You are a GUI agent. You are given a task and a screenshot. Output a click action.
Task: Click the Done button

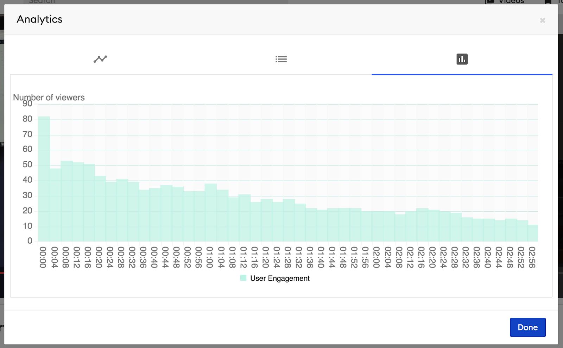[x=528, y=327]
